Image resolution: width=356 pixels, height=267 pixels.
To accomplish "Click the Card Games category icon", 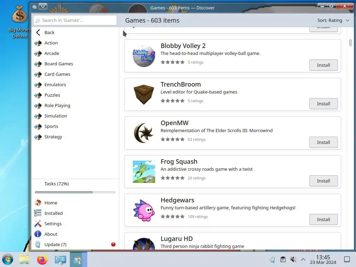I will pyautogui.click(x=38, y=74).
